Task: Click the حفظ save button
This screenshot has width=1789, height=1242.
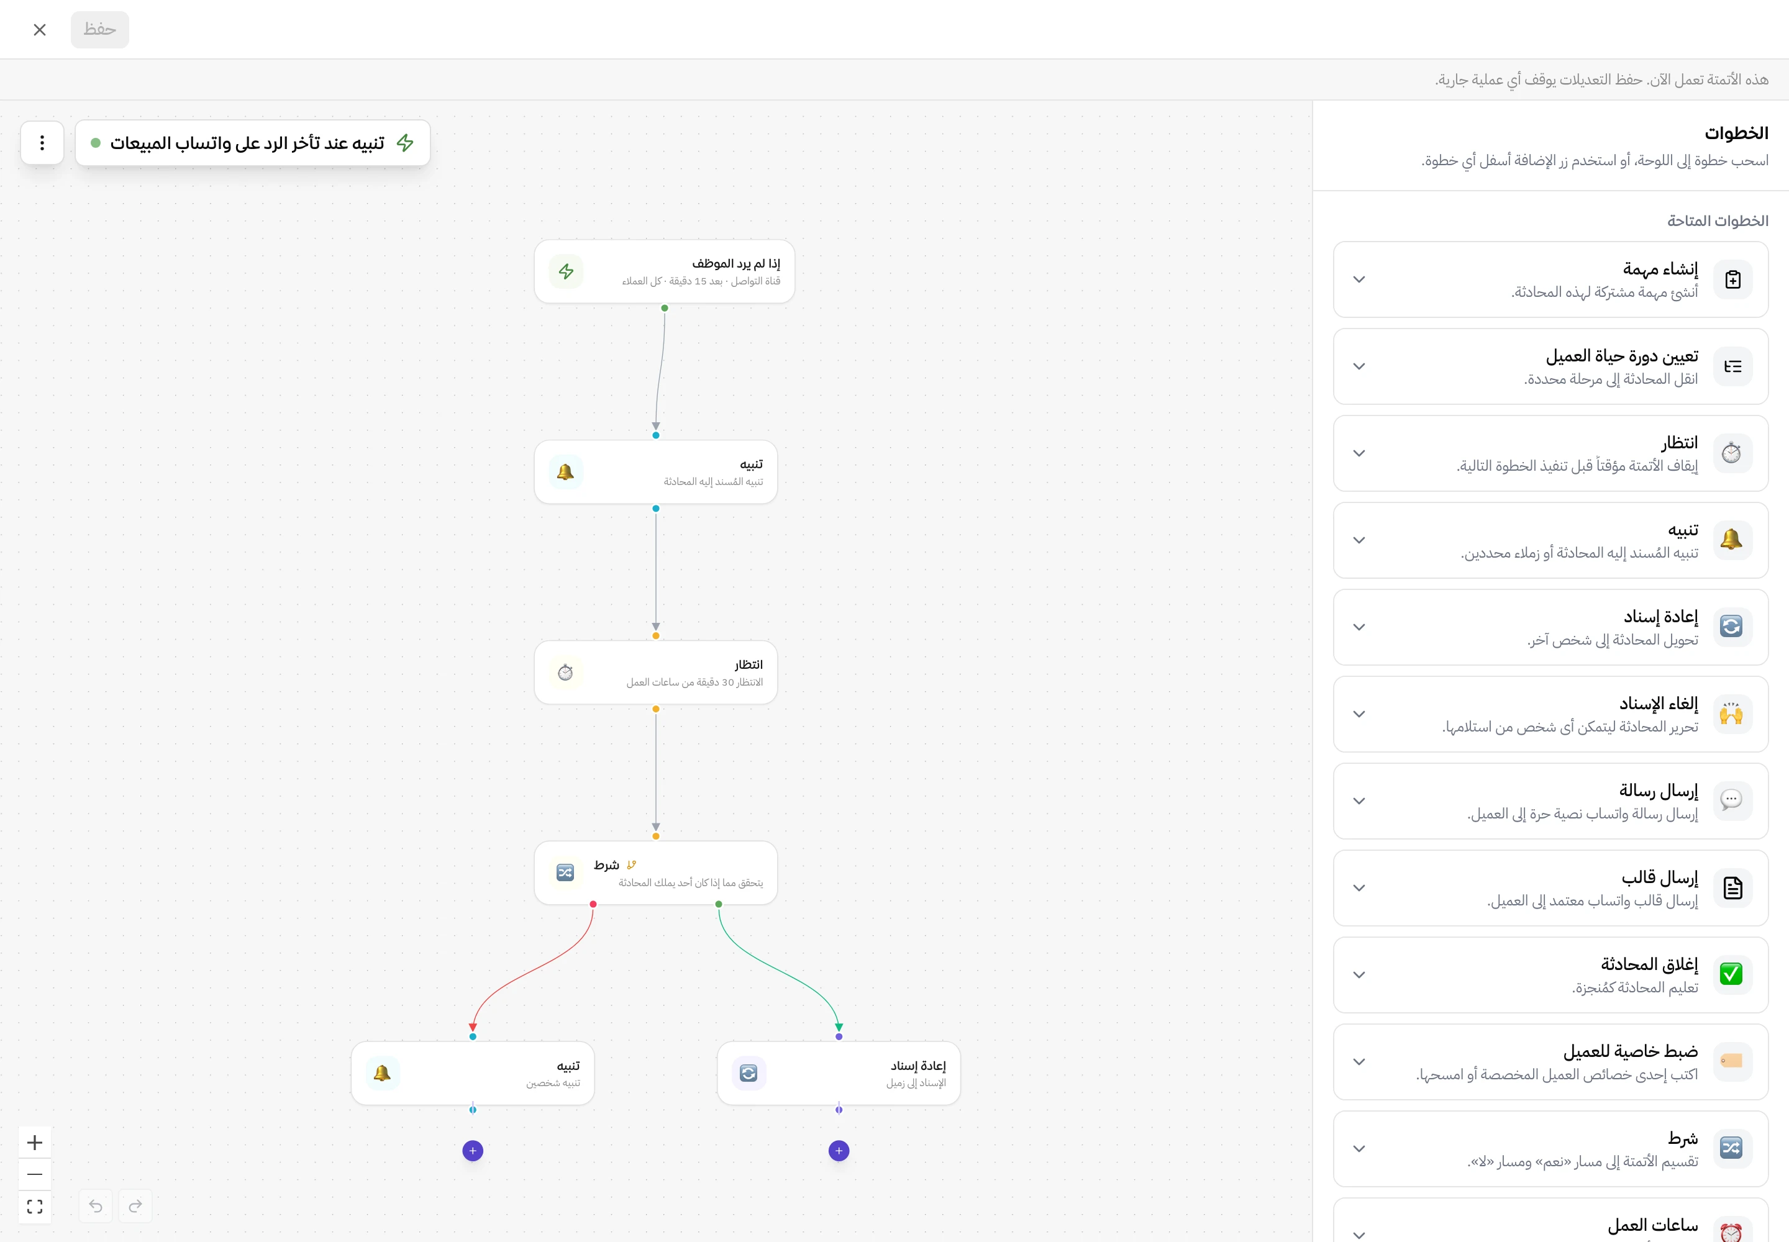Action: point(99,30)
